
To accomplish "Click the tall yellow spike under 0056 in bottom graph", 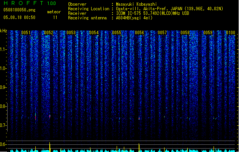I will [x=139, y=147].
